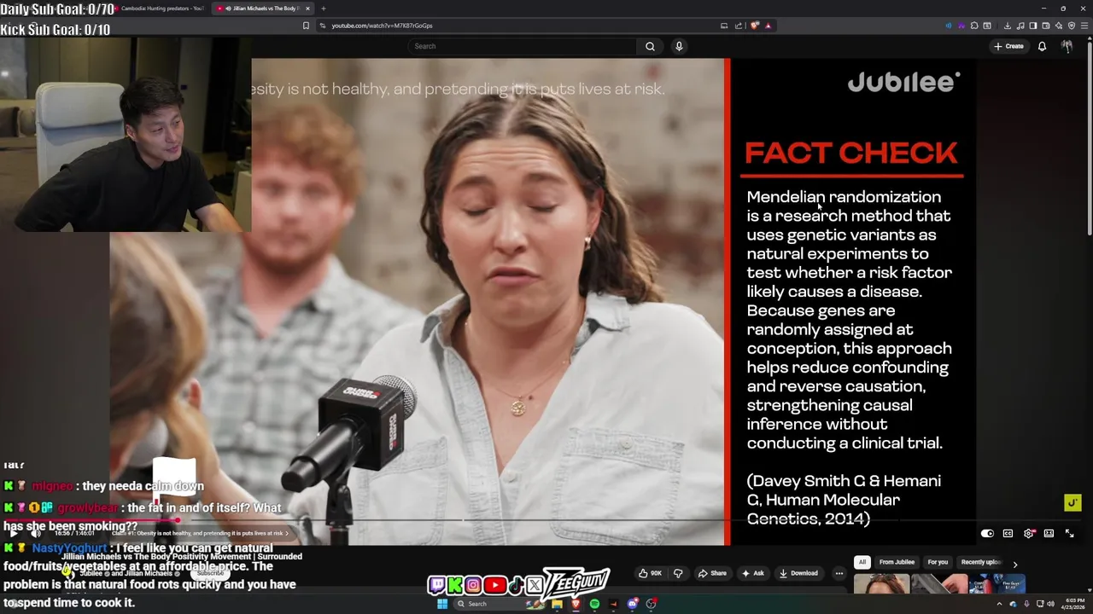Share page via address bar share icon
Viewport: 1093px width, 614px height.
tap(739, 26)
